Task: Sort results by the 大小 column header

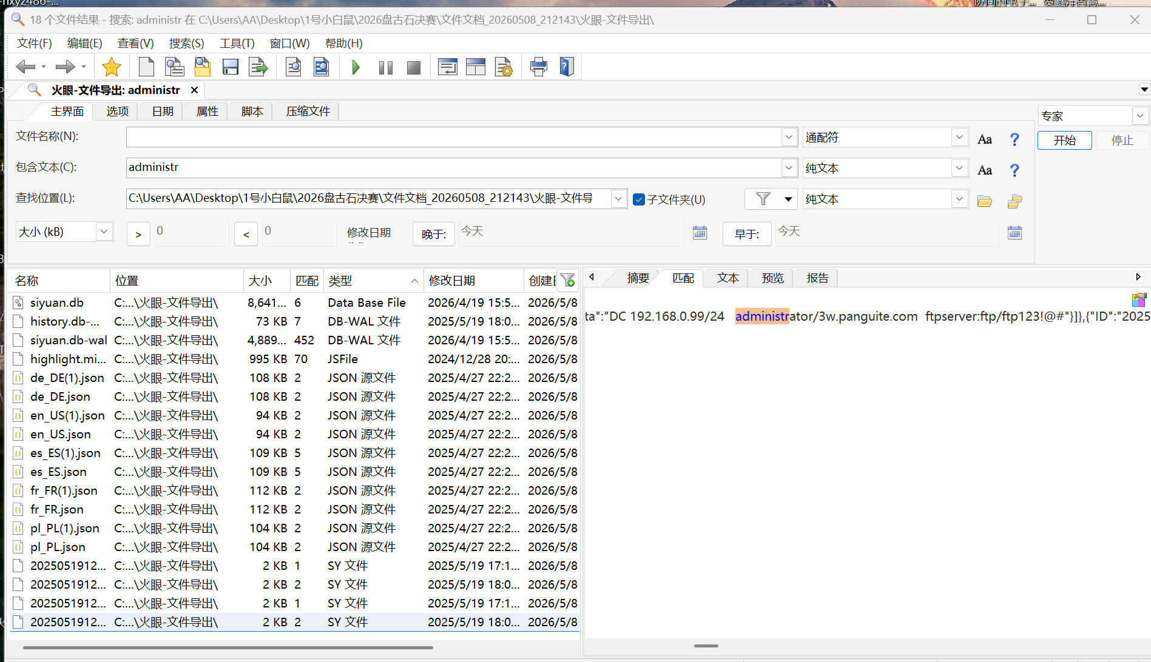Action: tap(267, 281)
